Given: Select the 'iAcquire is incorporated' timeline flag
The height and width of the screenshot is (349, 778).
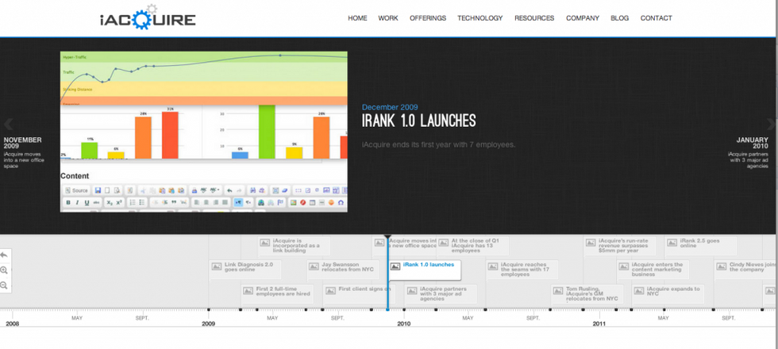Looking at the screenshot, I should coord(295,246).
